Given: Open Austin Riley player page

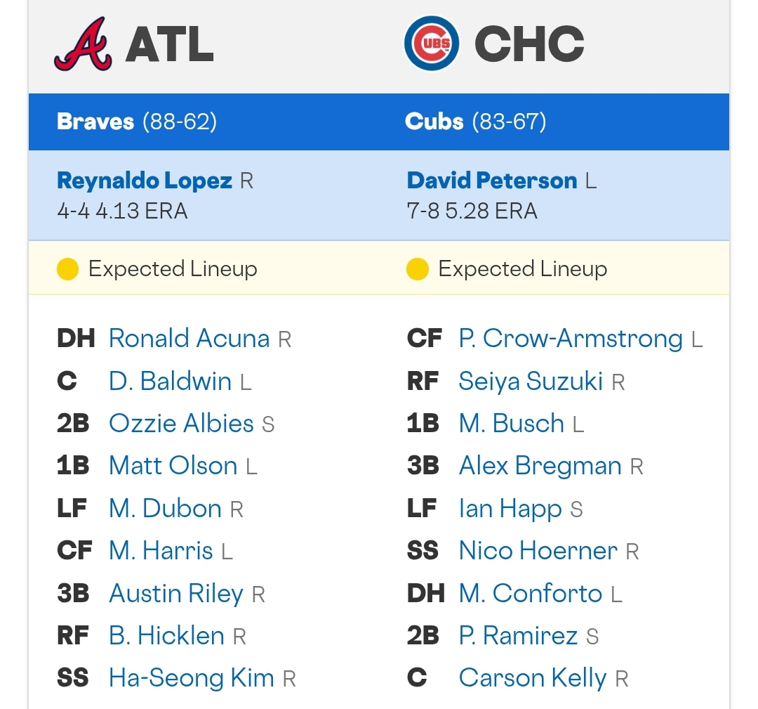Looking at the screenshot, I should (x=176, y=594).
